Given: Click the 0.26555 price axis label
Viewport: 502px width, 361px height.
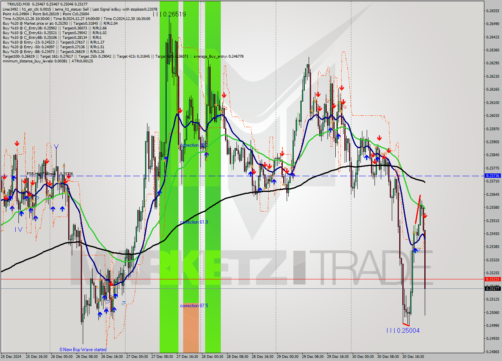Looking at the screenshot, I should [x=493, y=11].
